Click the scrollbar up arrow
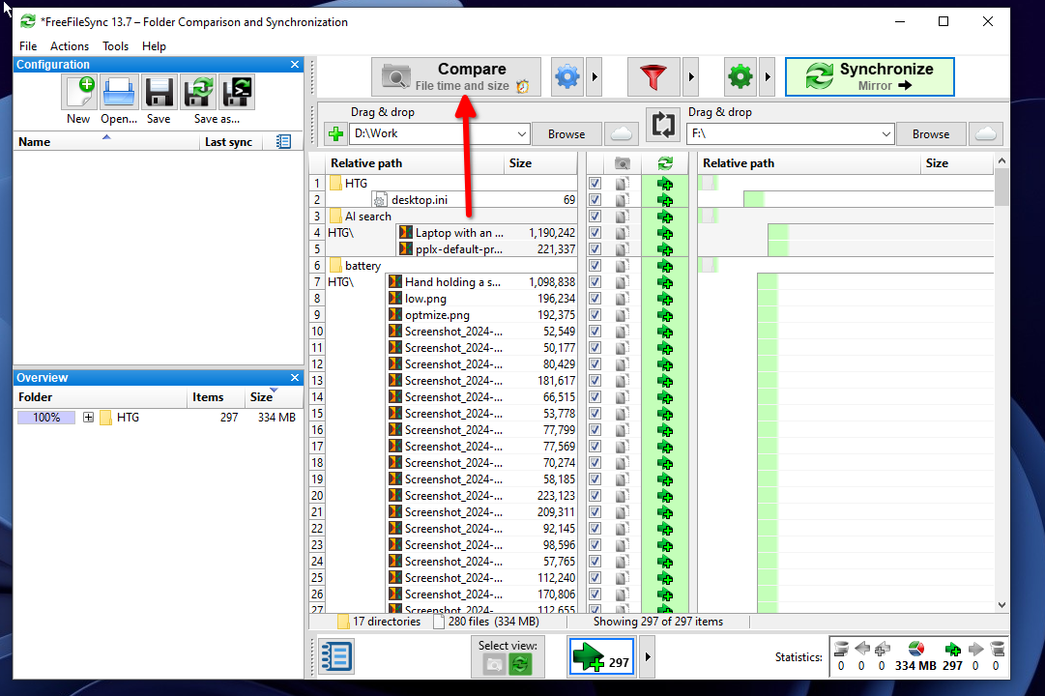Screen dimensions: 1045x696 (x=1001, y=161)
